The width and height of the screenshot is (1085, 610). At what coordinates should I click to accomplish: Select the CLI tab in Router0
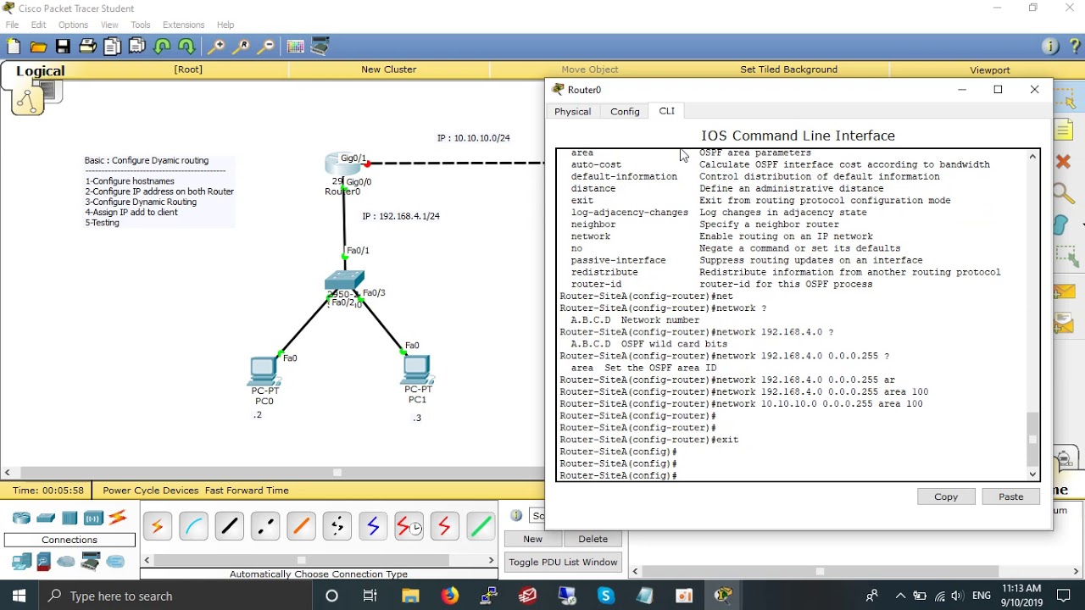(x=667, y=111)
